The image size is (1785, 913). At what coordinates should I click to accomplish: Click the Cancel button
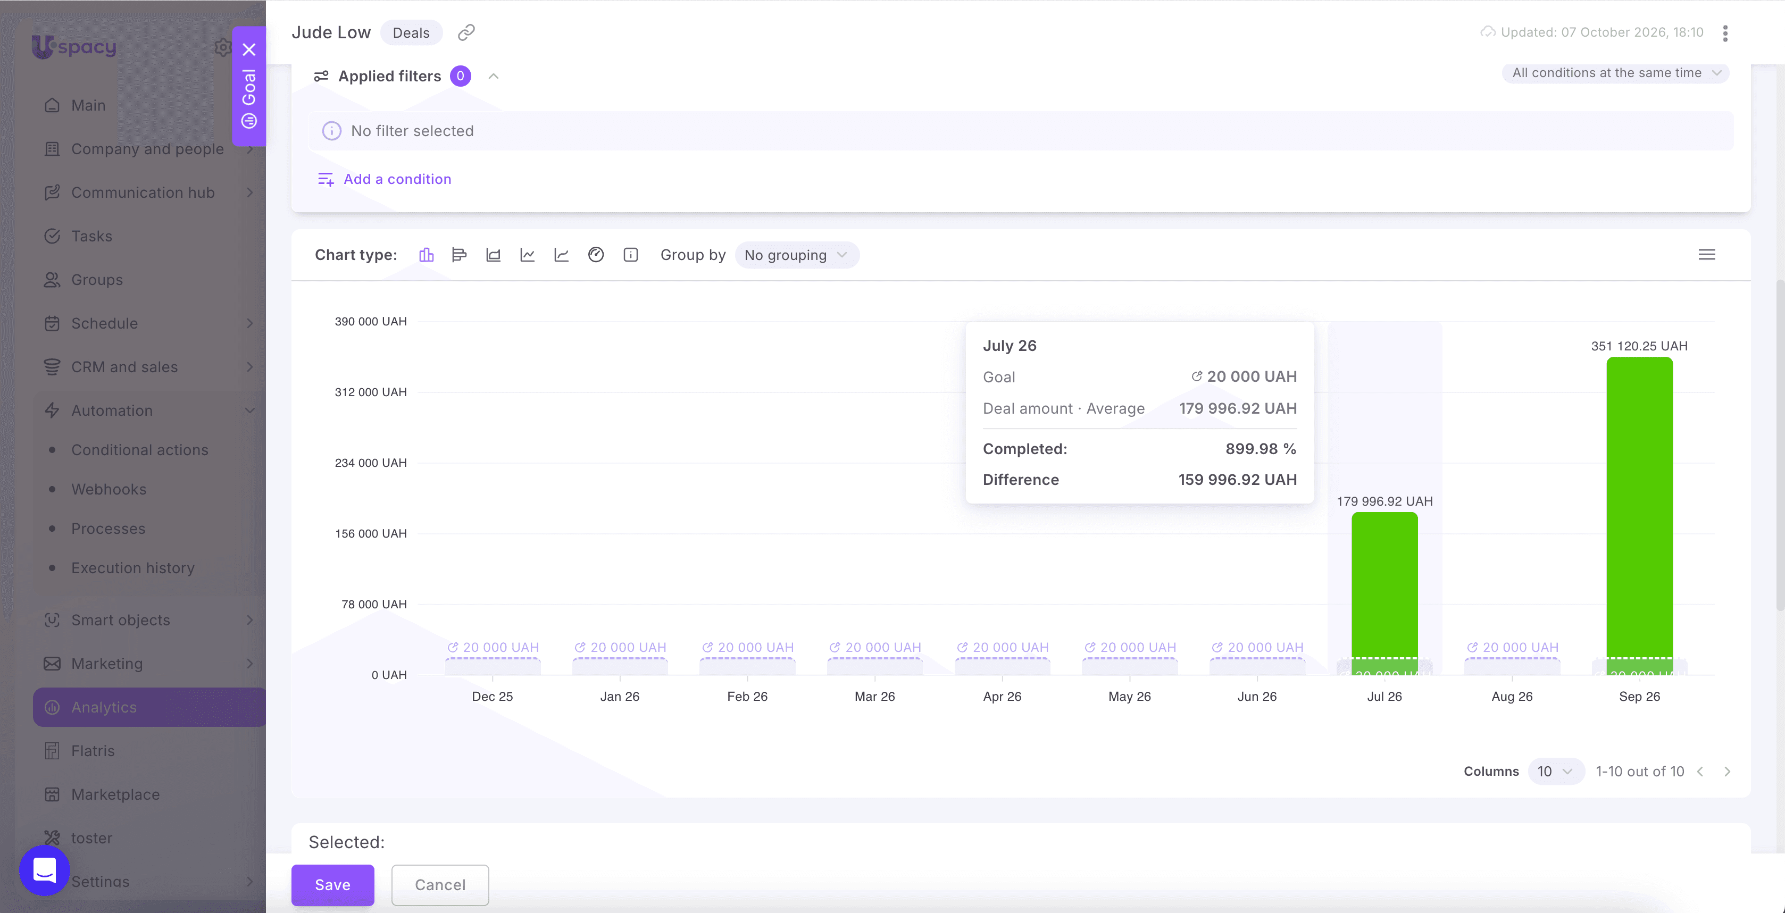(x=440, y=885)
